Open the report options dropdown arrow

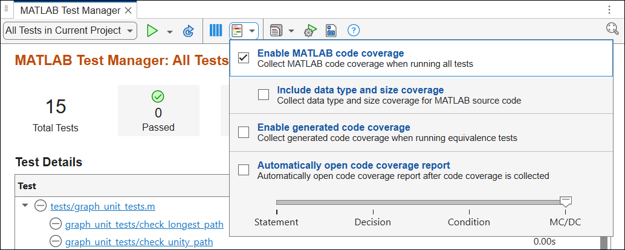[x=291, y=31]
